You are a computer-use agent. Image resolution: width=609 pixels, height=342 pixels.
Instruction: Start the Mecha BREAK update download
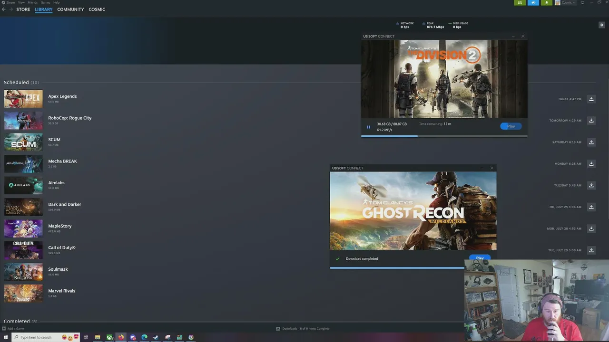[591, 164]
